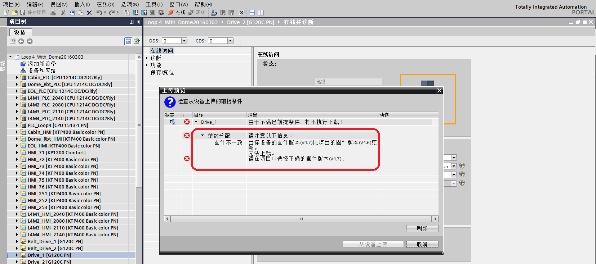Expand the HMI_71 [KP1200 Comfort] node
This screenshot has height=264, width=596.
[17, 153]
